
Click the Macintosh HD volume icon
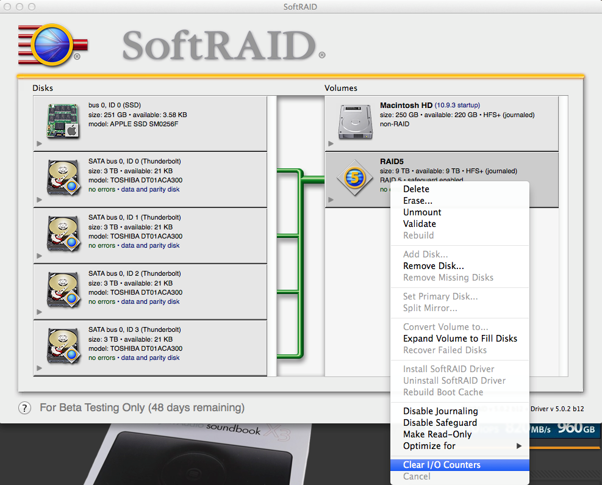(x=355, y=121)
